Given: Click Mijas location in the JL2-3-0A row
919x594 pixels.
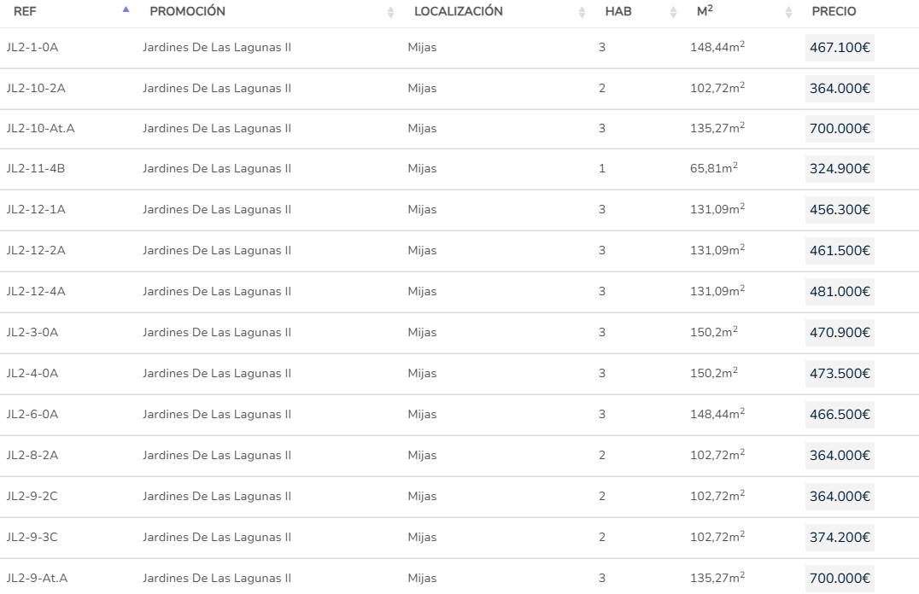Looking at the screenshot, I should point(422,332).
